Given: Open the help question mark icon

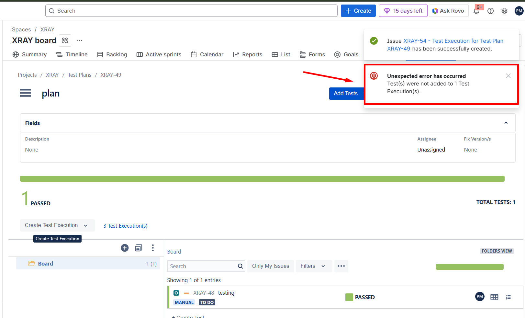Looking at the screenshot, I should click(490, 11).
